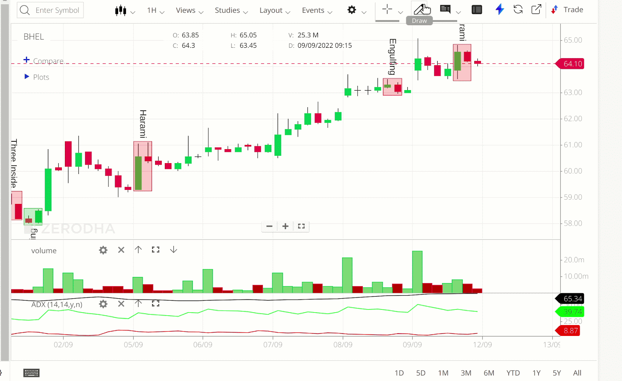
Task: Click the 65.34 ADX value tag
Action: tap(570, 299)
